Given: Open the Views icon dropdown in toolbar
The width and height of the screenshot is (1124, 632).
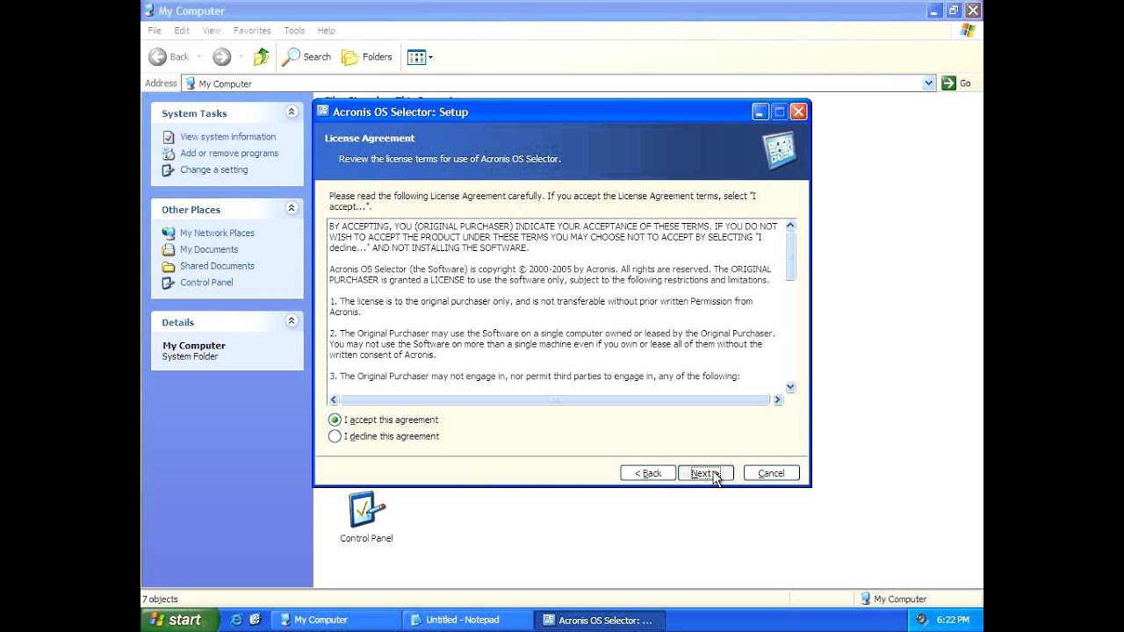Looking at the screenshot, I should 420,57.
